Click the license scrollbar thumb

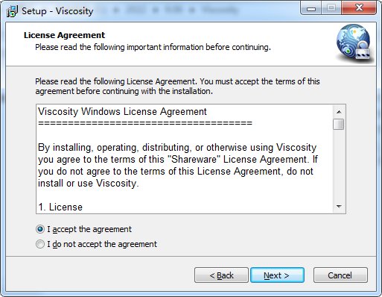click(x=339, y=124)
